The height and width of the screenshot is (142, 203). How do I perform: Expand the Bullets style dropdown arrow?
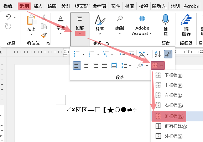(x=83, y=54)
